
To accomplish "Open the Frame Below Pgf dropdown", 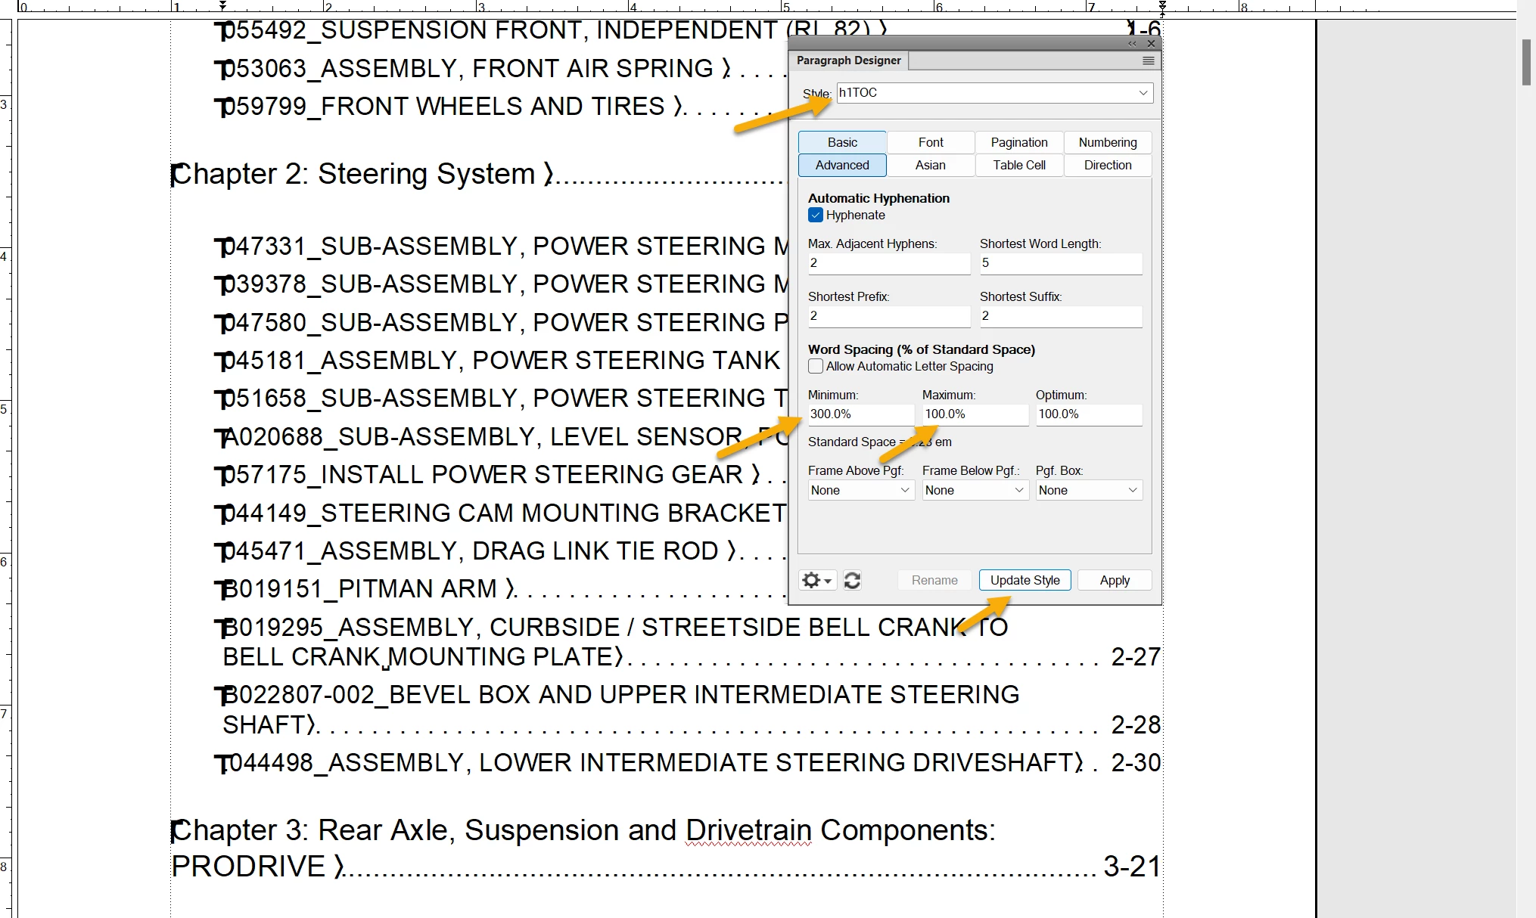I will pyautogui.click(x=975, y=490).
